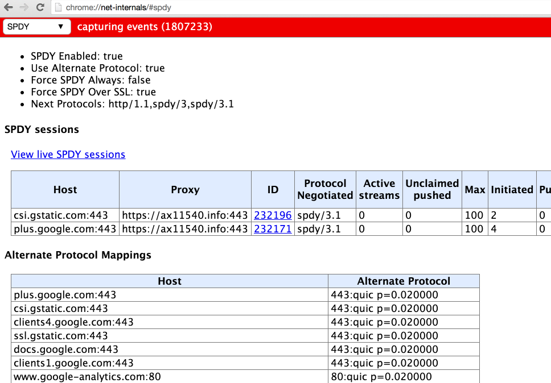The height and width of the screenshot is (383, 551).
Task: Click the View live SPDY sessions link
Action: [68, 154]
